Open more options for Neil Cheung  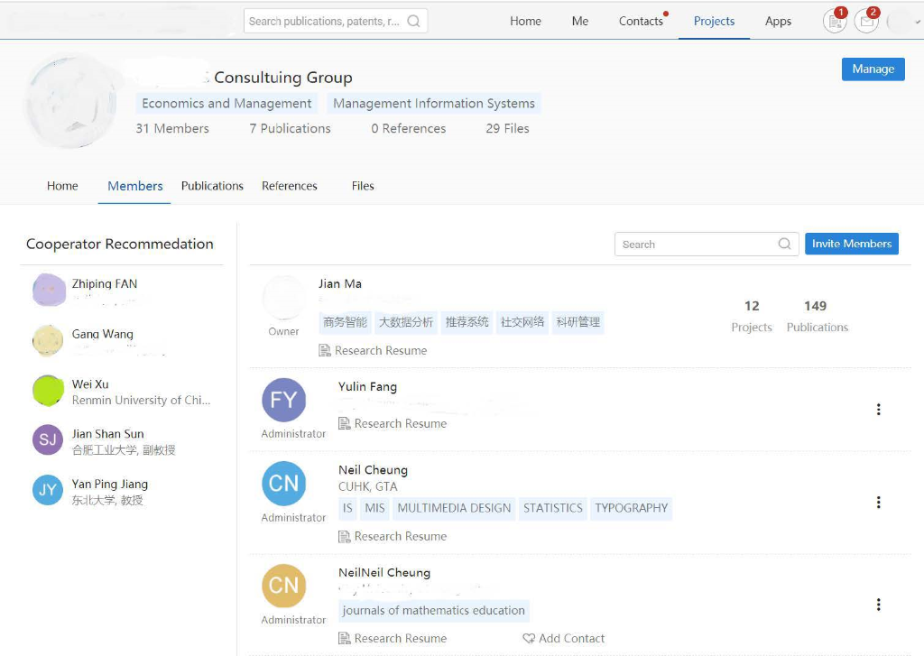coord(879,503)
